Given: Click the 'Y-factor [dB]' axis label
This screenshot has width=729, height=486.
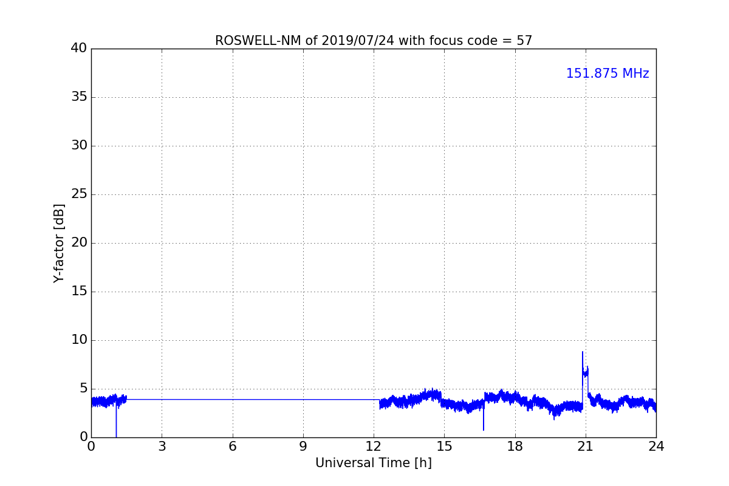Looking at the screenshot, I should 59,243.
